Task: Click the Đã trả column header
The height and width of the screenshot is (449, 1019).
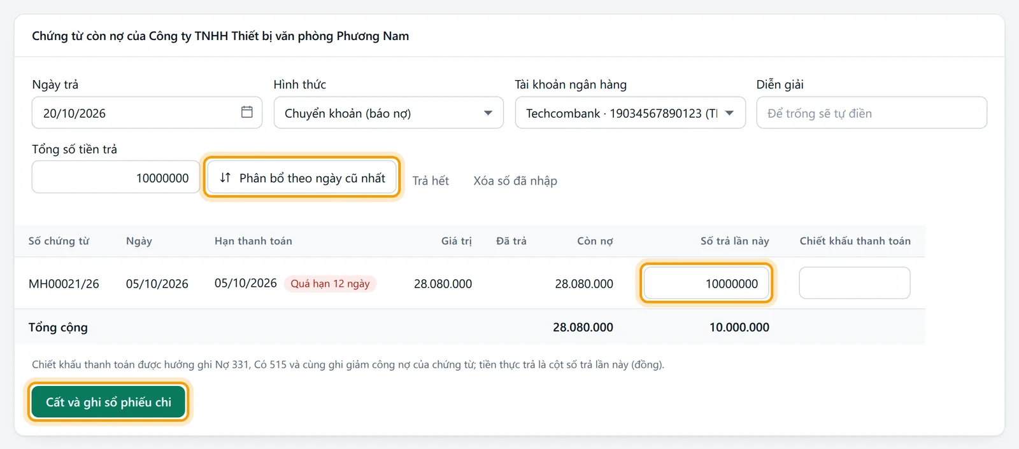Action: click(511, 241)
